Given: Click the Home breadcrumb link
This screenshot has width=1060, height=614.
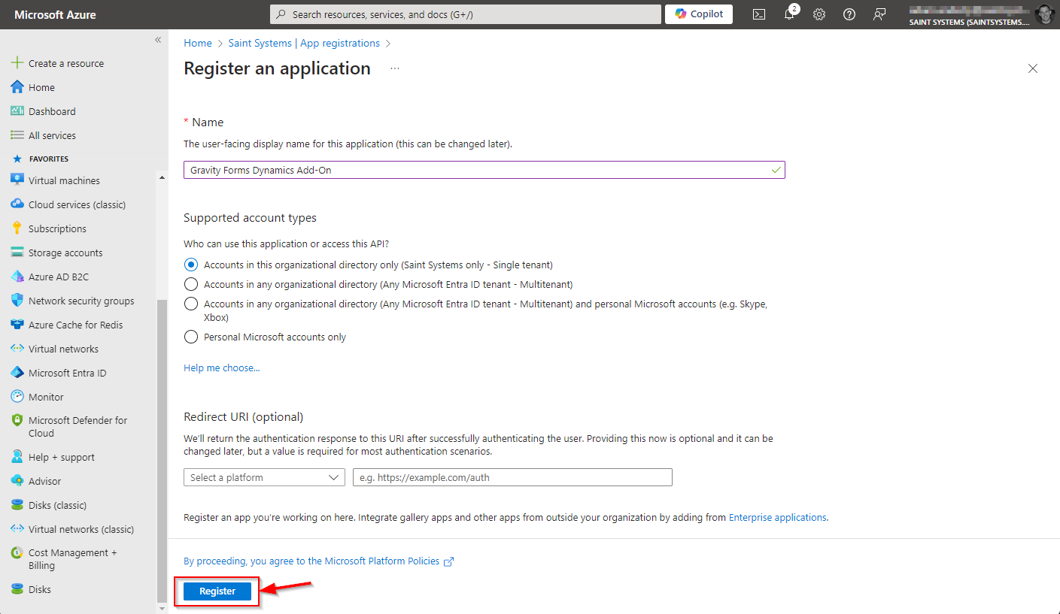Looking at the screenshot, I should coord(198,44).
